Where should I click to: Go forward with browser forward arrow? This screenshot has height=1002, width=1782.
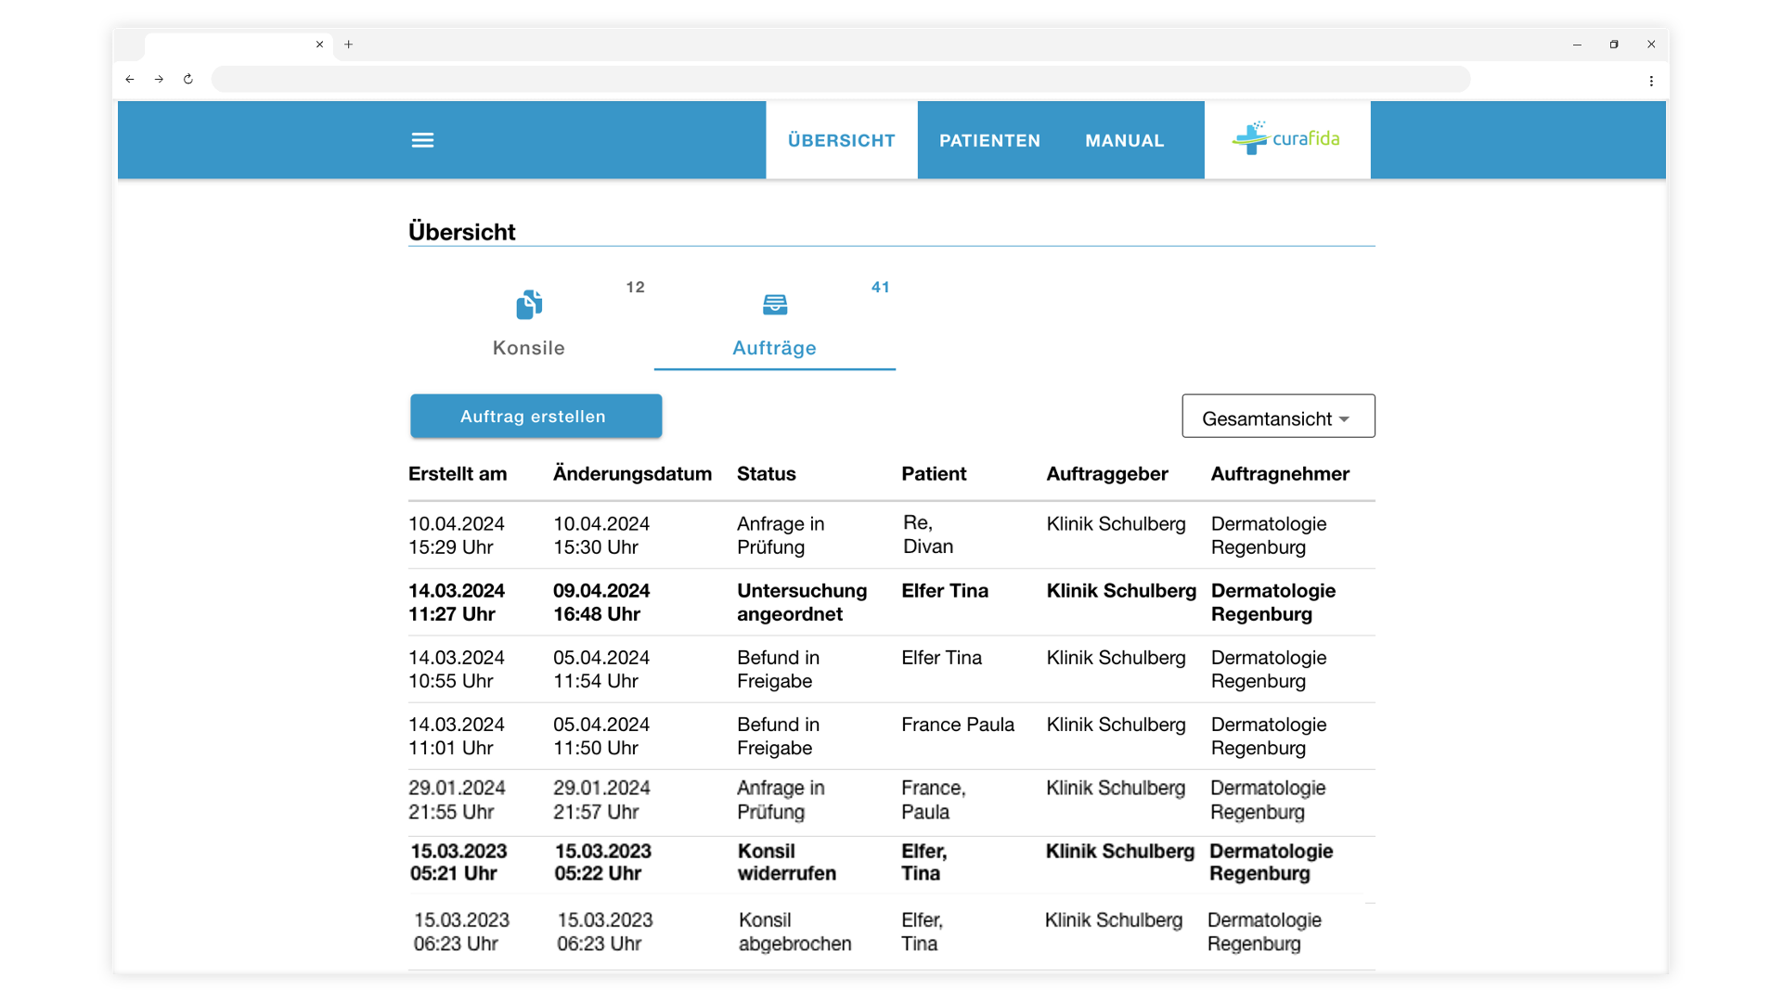tap(159, 79)
